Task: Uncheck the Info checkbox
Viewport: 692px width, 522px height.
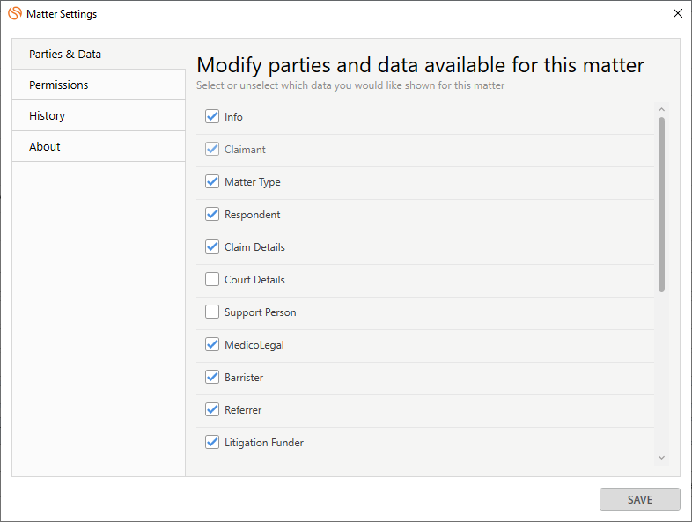Action: [x=212, y=116]
